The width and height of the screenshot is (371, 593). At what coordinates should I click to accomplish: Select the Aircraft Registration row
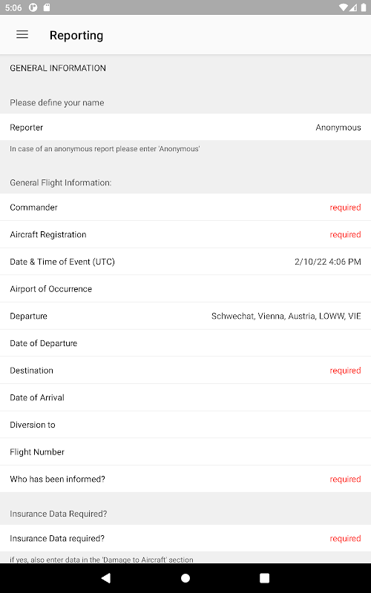click(x=185, y=234)
